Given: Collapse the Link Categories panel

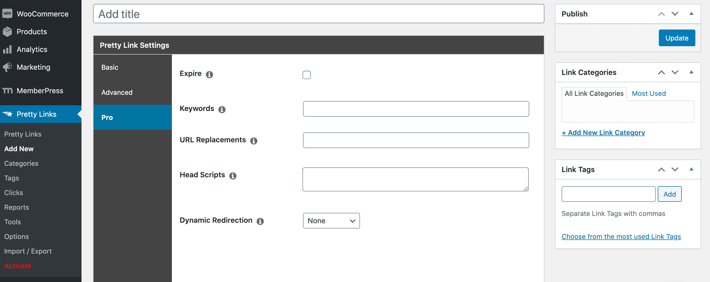Looking at the screenshot, I should (x=691, y=72).
